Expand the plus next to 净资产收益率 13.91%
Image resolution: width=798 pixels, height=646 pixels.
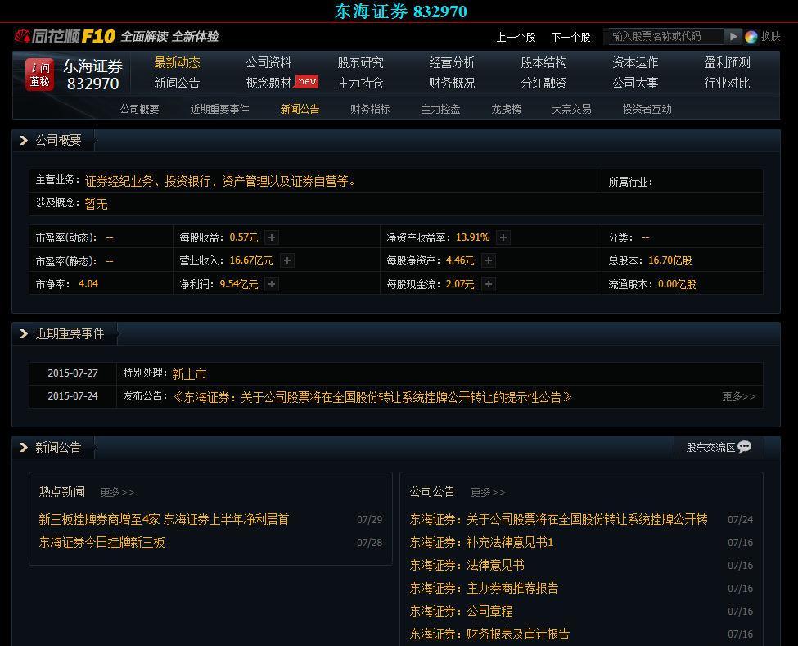click(503, 237)
